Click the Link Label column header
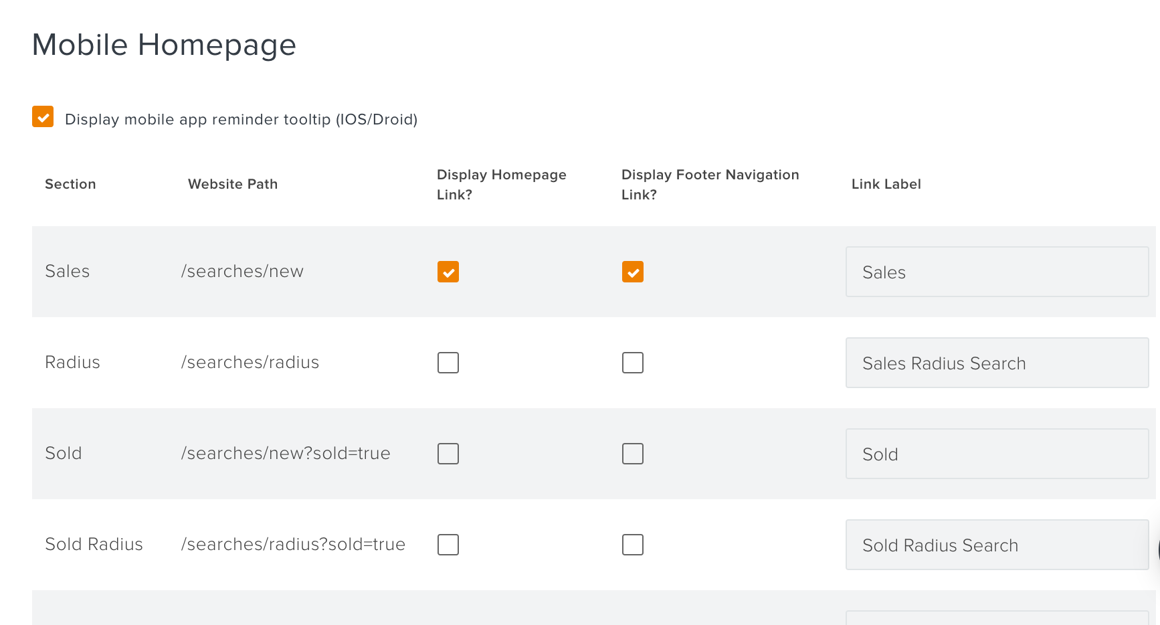This screenshot has width=1160, height=625. pyautogui.click(x=886, y=184)
